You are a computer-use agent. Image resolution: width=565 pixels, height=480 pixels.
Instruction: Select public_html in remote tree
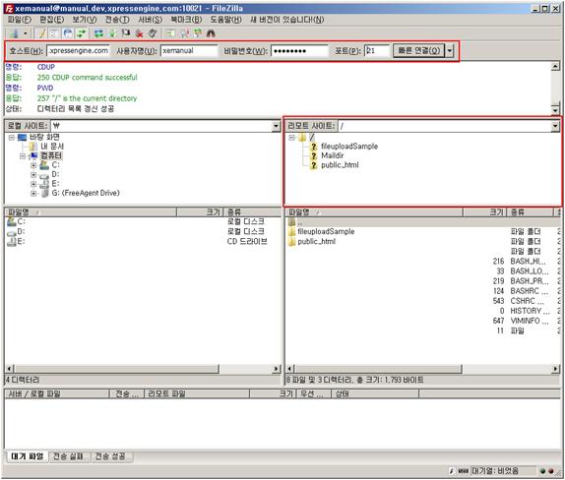[340, 165]
